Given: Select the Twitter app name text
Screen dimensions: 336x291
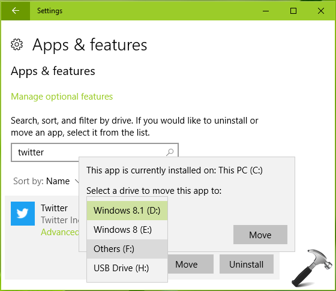Looking at the screenshot, I should [55, 208].
